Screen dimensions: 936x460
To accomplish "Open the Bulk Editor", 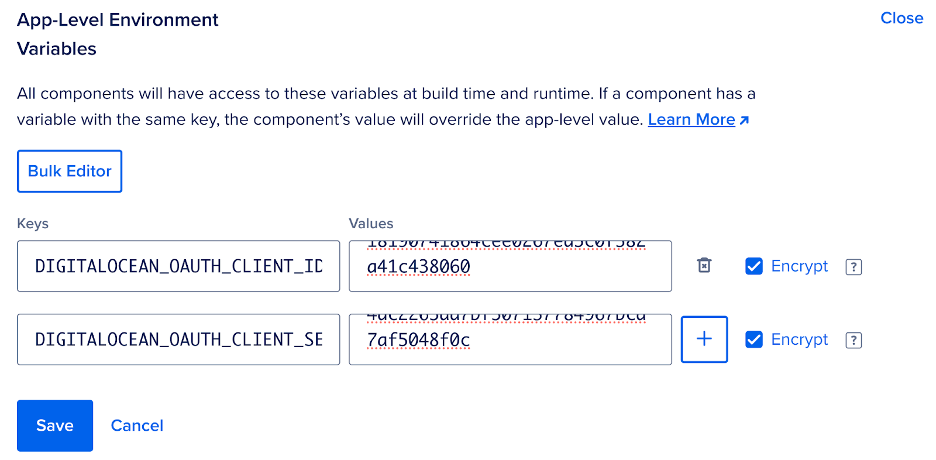I will click(x=69, y=171).
